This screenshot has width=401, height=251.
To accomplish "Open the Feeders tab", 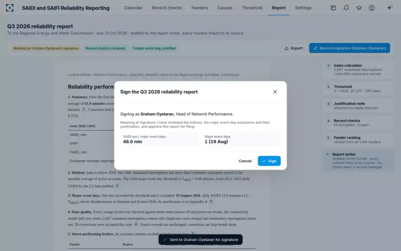I will pyautogui.click(x=199, y=8).
